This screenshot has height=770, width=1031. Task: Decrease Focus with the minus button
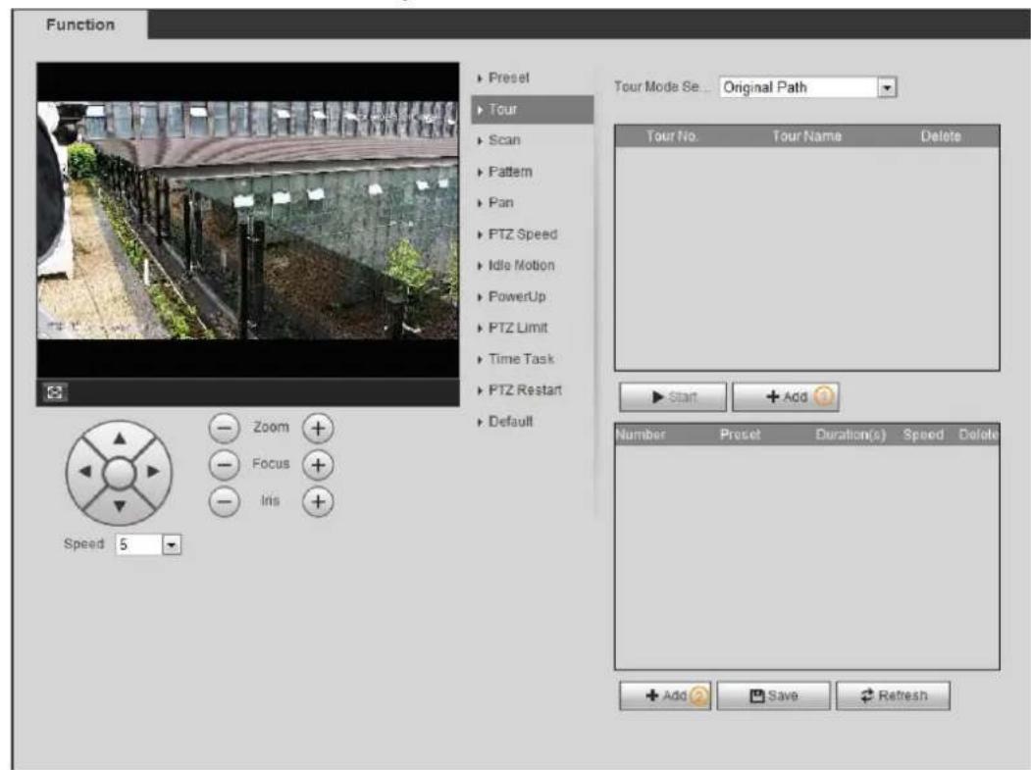tap(225, 465)
